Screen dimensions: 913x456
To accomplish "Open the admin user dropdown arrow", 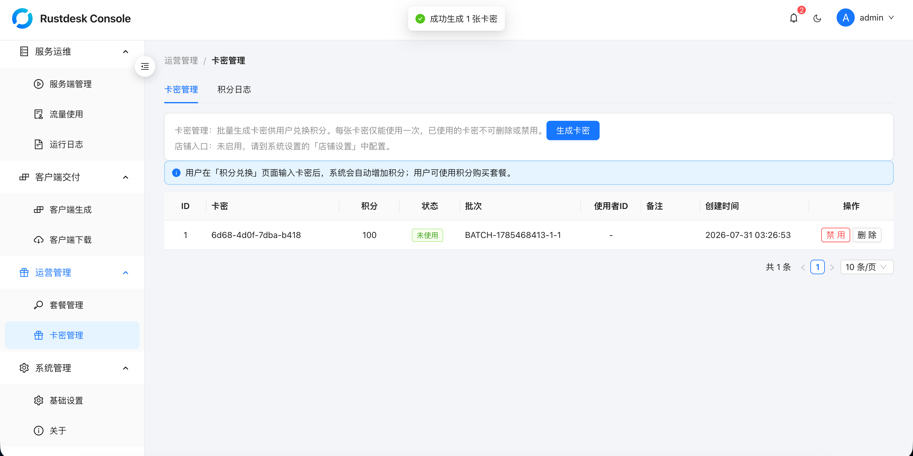I will click(x=891, y=18).
